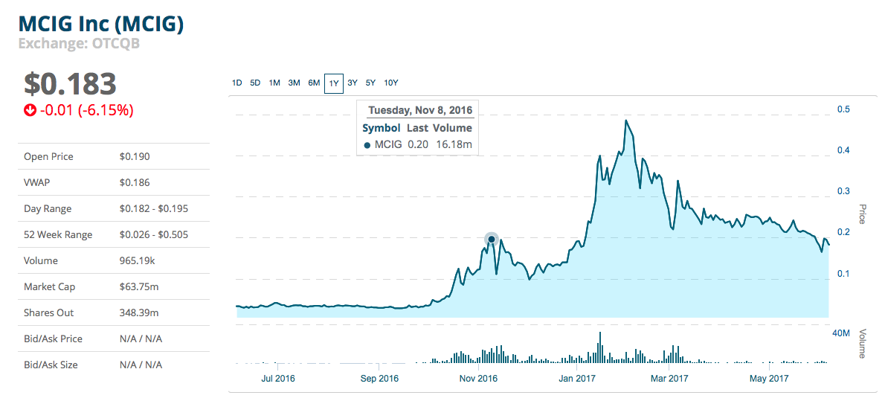
Task: Click the Jan 2017 axis label
Action: tap(579, 379)
